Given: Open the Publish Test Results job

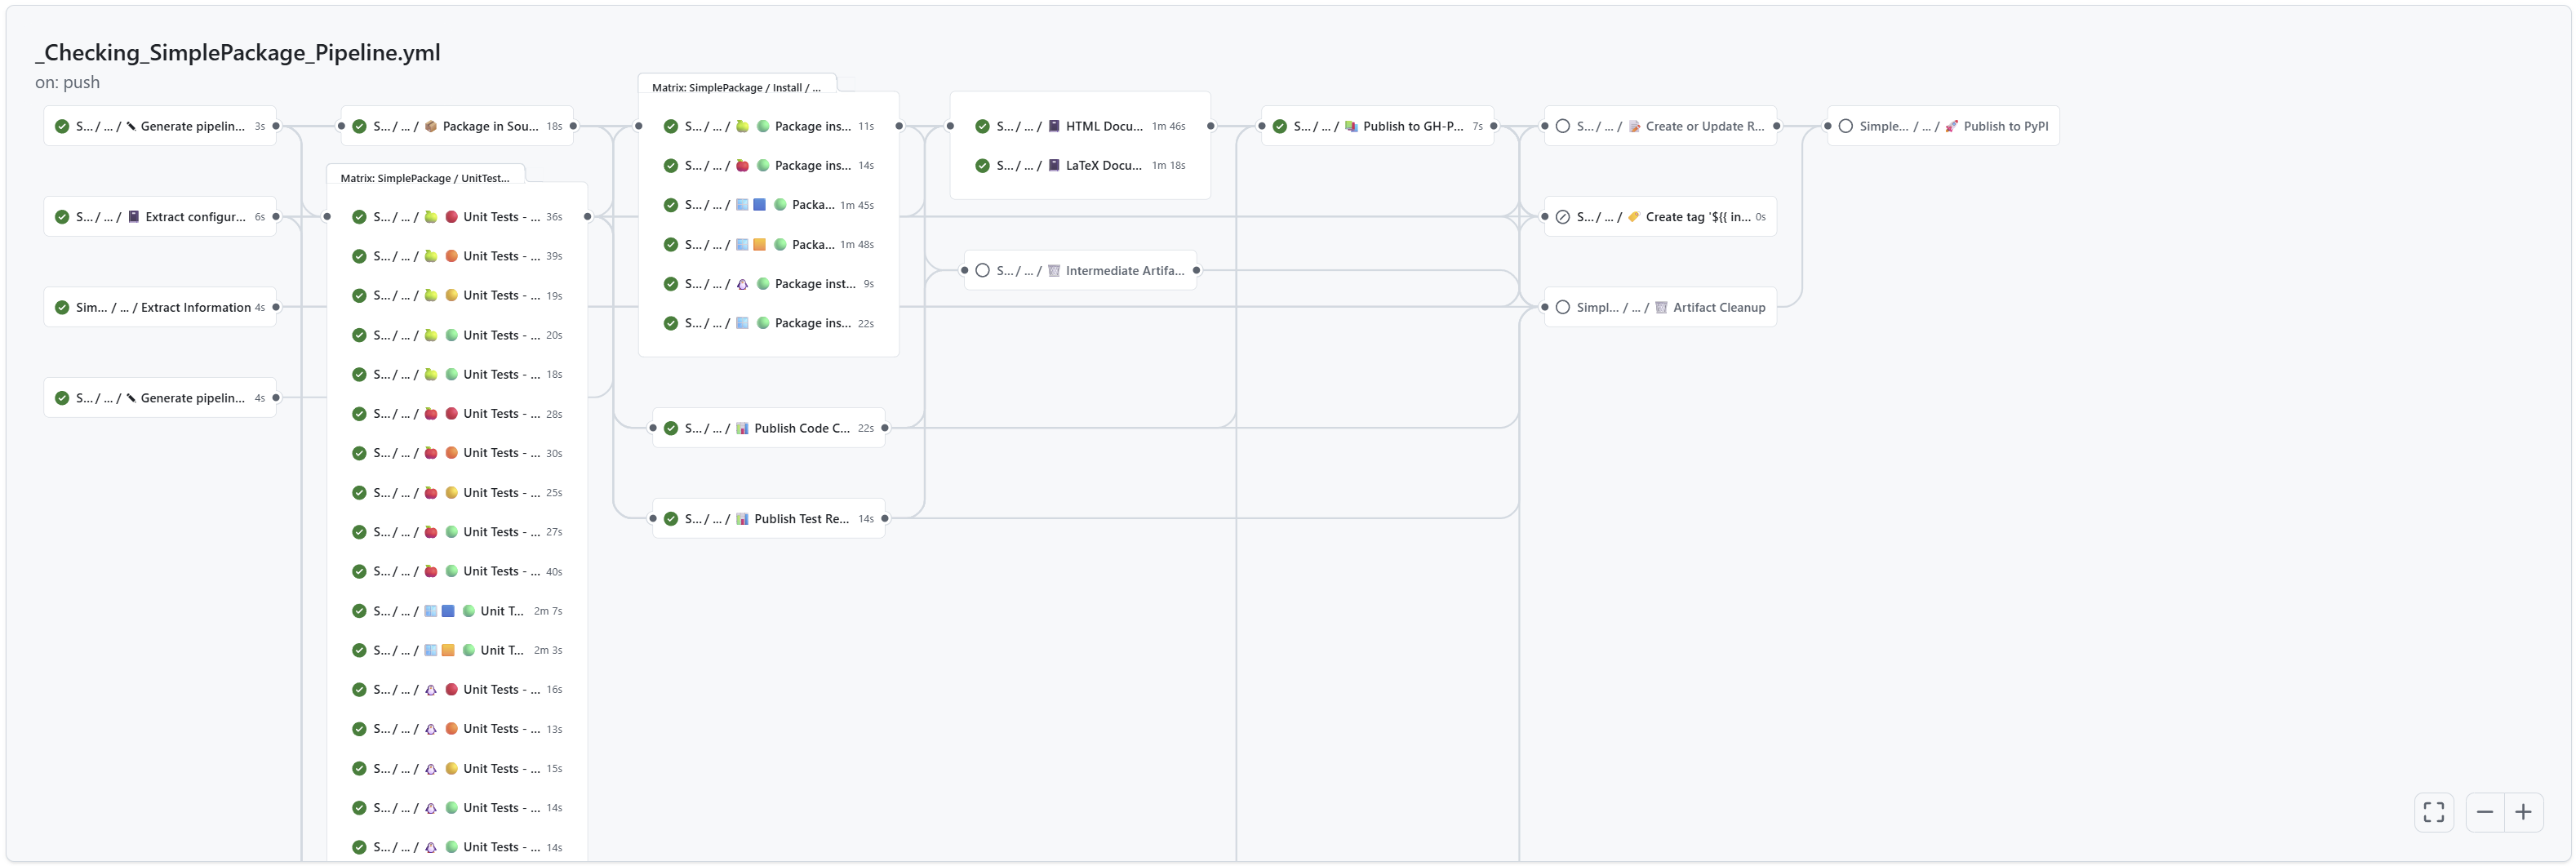Looking at the screenshot, I should tap(800, 518).
